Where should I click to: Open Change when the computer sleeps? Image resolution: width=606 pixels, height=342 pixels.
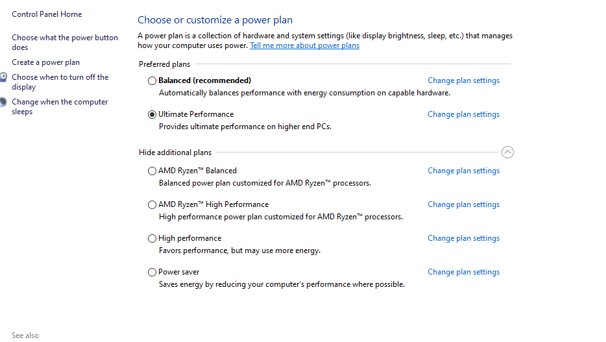60,106
